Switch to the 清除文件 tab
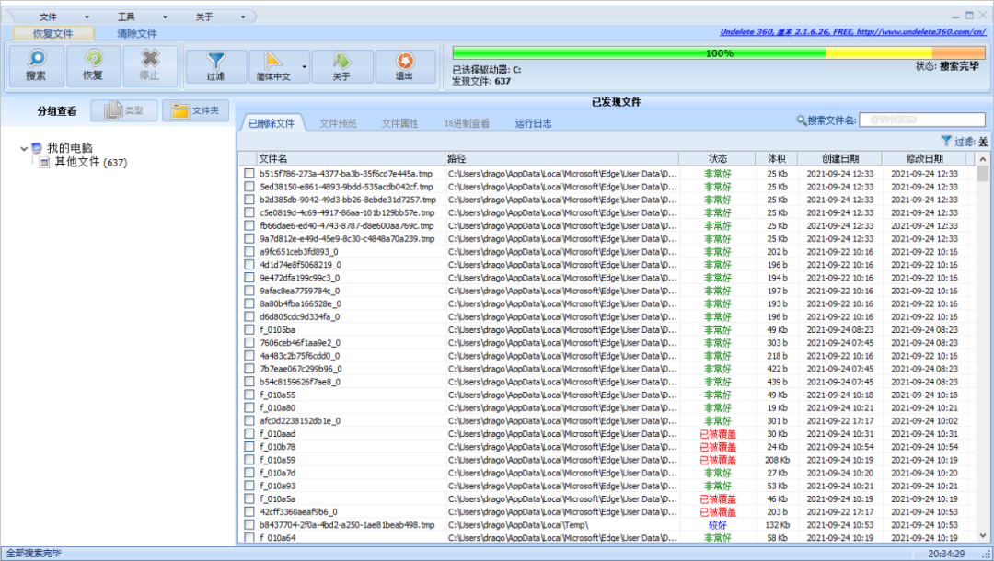This screenshot has width=994, height=561. 137,33
